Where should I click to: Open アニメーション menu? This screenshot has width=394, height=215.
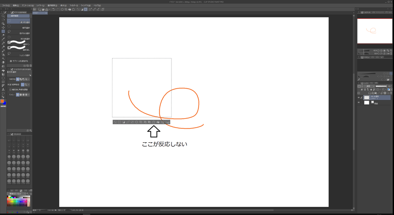pos(27,5)
